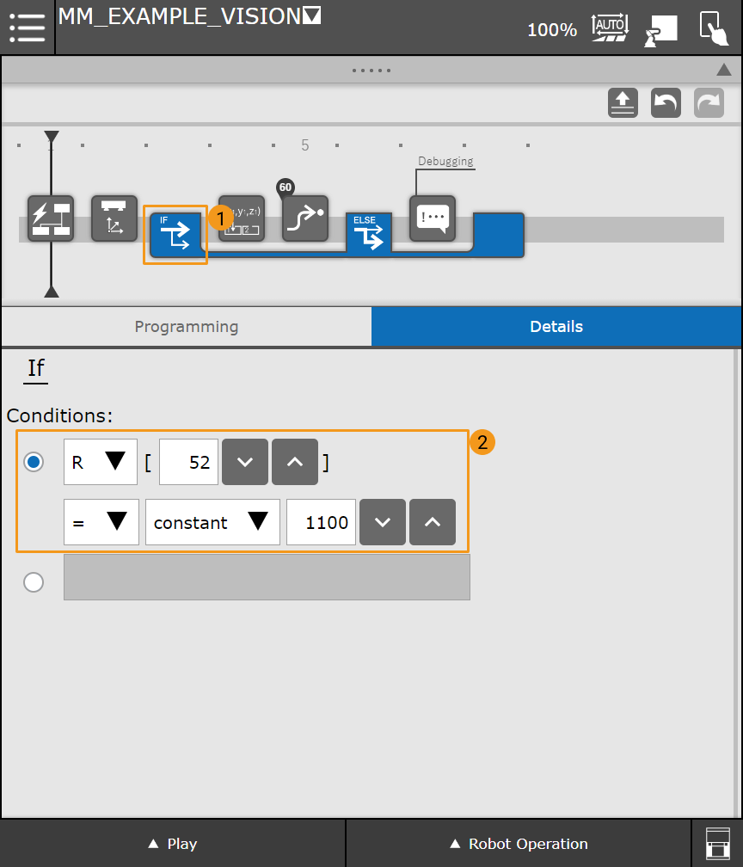743x867 pixels.
Task: Decrease the constant value 1100
Action: click(383, 522)
